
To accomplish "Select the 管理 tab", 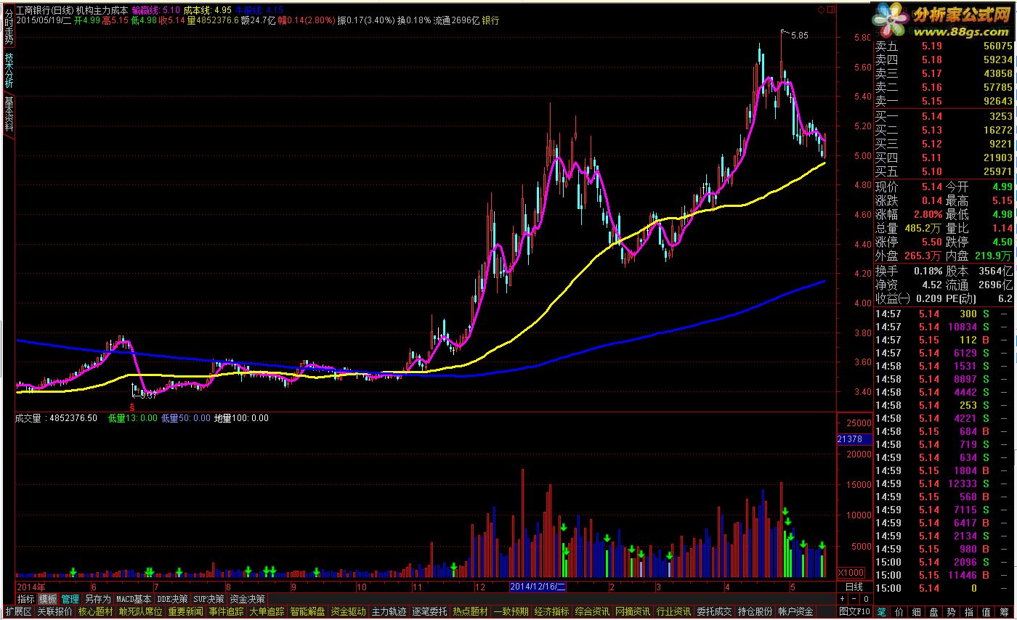I will tap(70, 599).
